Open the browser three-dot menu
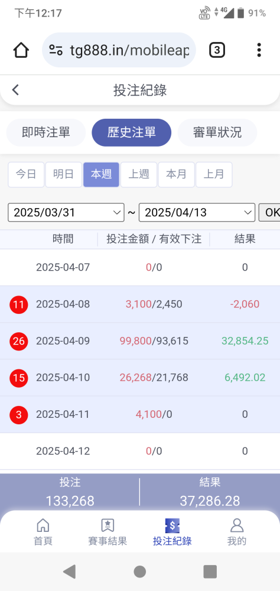Image resolution: width=280 pixels, height=591 pixels. [259, 50]
